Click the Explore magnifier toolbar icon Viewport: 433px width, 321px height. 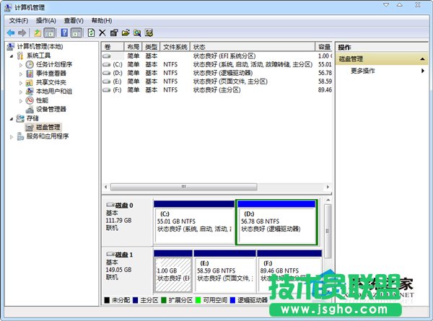point(137,33)
